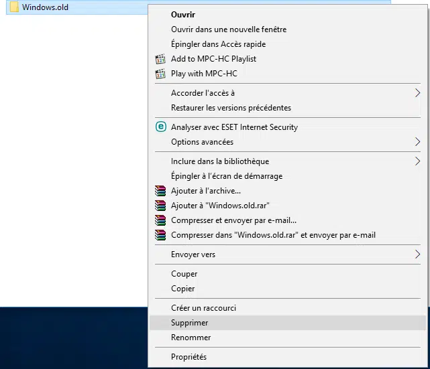
Task: Select Ajouter à l'archive...
Action: (288, 191)
